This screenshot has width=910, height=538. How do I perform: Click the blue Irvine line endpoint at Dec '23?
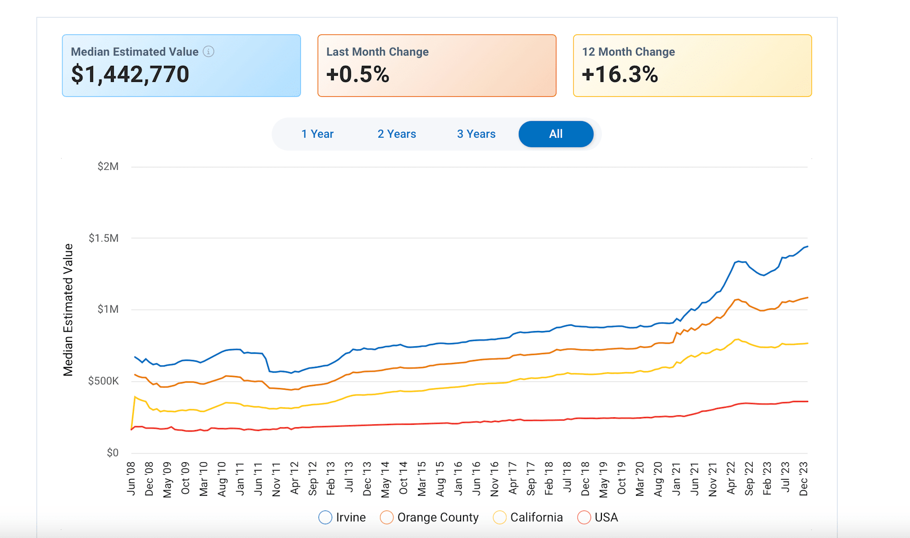tap(807, 247)
